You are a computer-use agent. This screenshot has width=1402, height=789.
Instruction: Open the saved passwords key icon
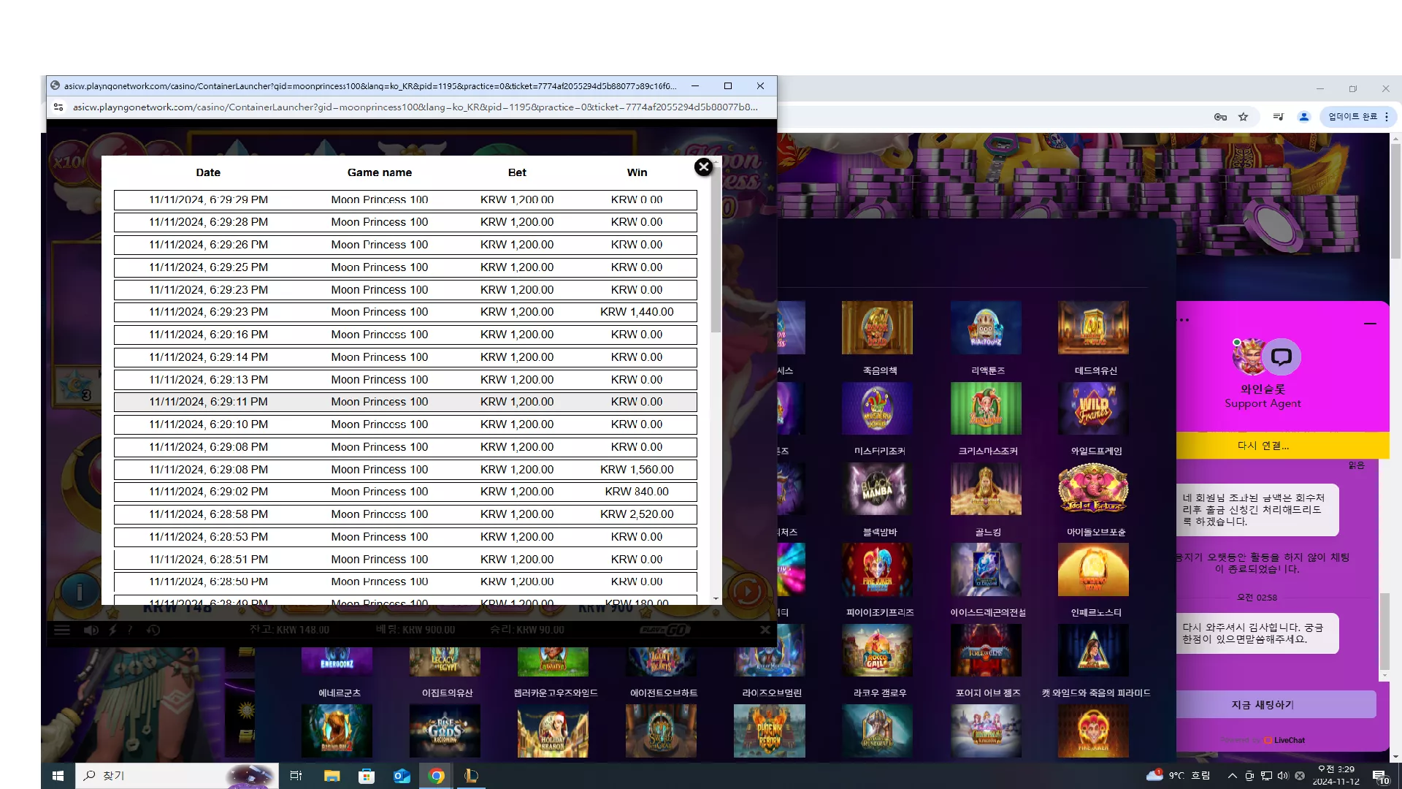pyautogui.click(x=1220, y=117)
